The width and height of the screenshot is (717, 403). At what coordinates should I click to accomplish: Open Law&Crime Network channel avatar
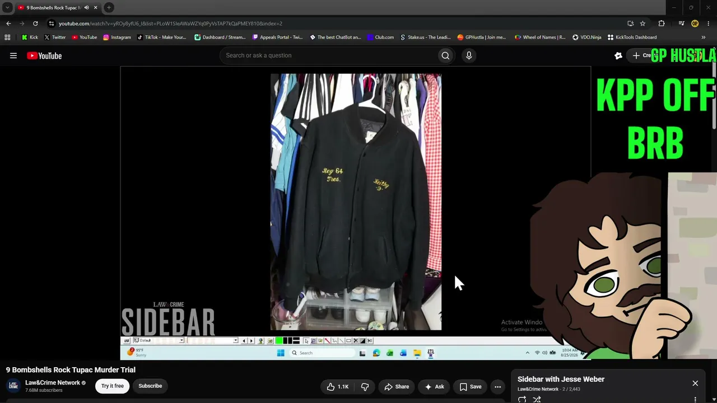[x=13, y=386]
